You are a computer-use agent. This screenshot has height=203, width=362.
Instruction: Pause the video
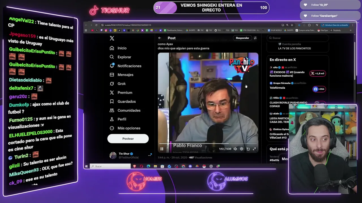pos(162,149)
